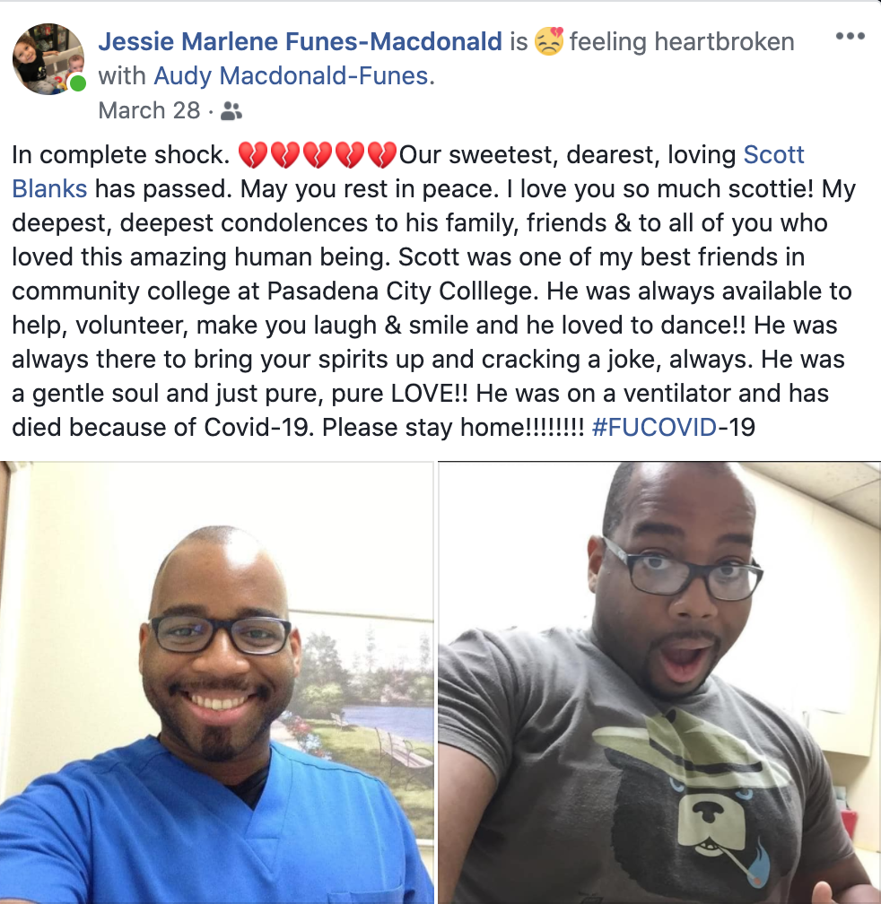Viewport: 881px width, 904px height.
Task: Click the 'Please stay home' sentence
Action: 452,427
